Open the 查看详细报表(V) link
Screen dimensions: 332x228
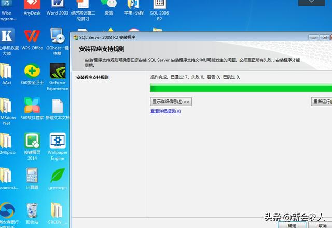pyautogui.click(x=165, y=111)
